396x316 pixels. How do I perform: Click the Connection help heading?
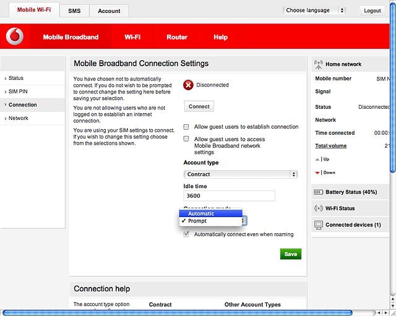pyautogui.click(x=101, y=289)
